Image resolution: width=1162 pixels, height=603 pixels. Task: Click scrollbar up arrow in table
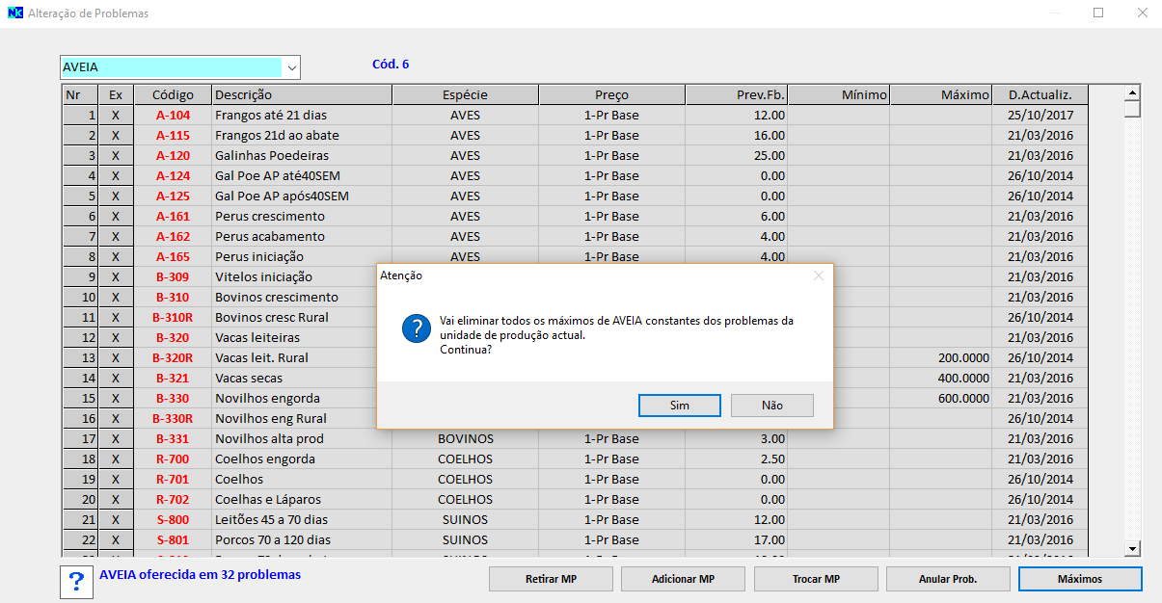pyautogui.click(x=1133, y=92)
